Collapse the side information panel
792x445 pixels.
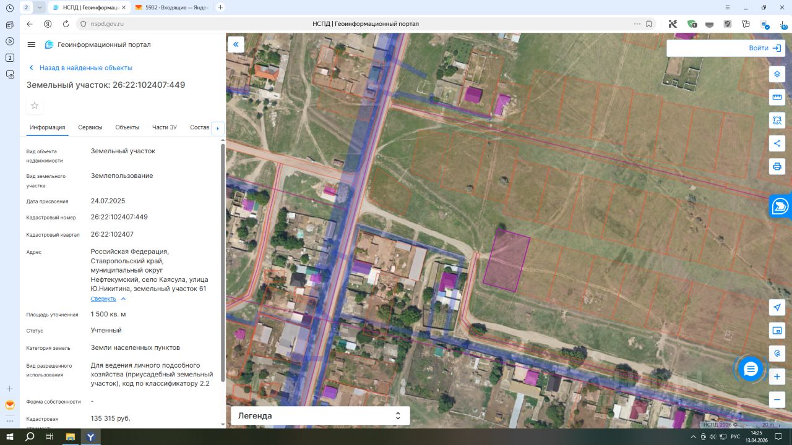tap(236, 44)
